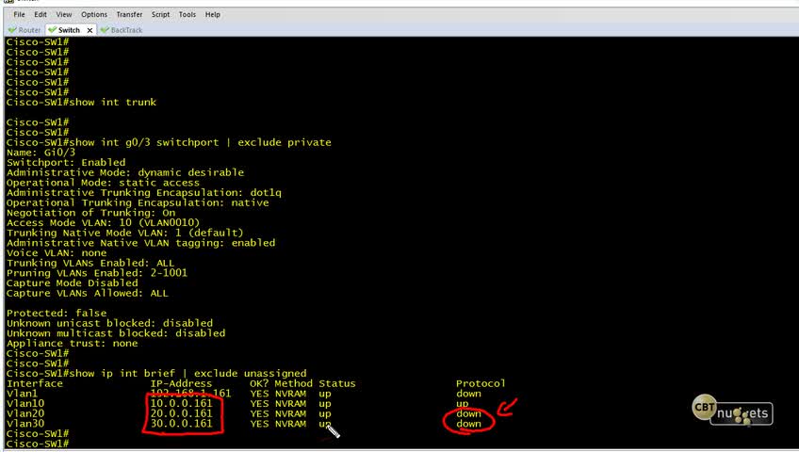Click the 'Voice VLAN: none' line

[x=57, y=253]
